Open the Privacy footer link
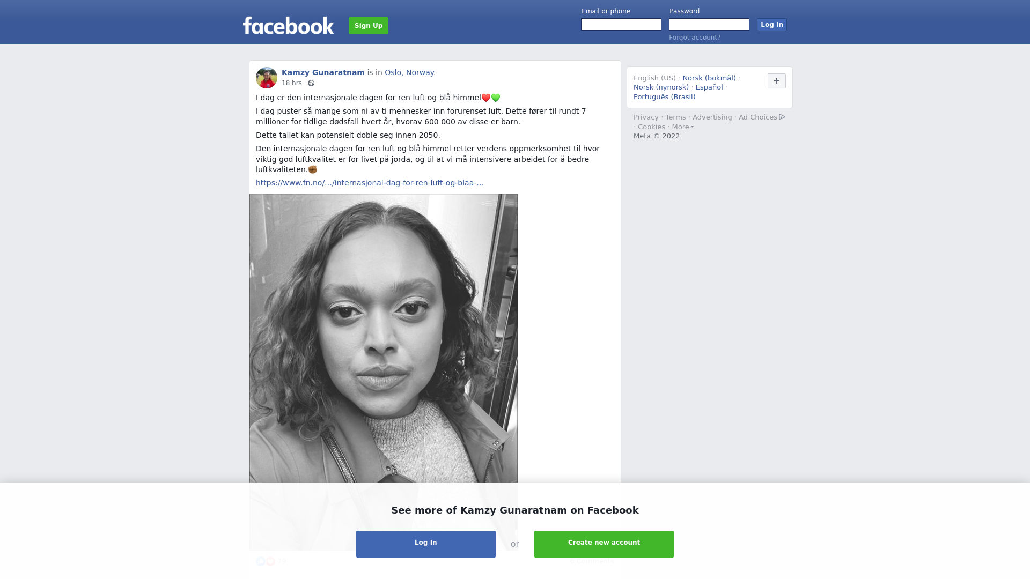This screenshot has width=1030, height=579. (646, 117)
